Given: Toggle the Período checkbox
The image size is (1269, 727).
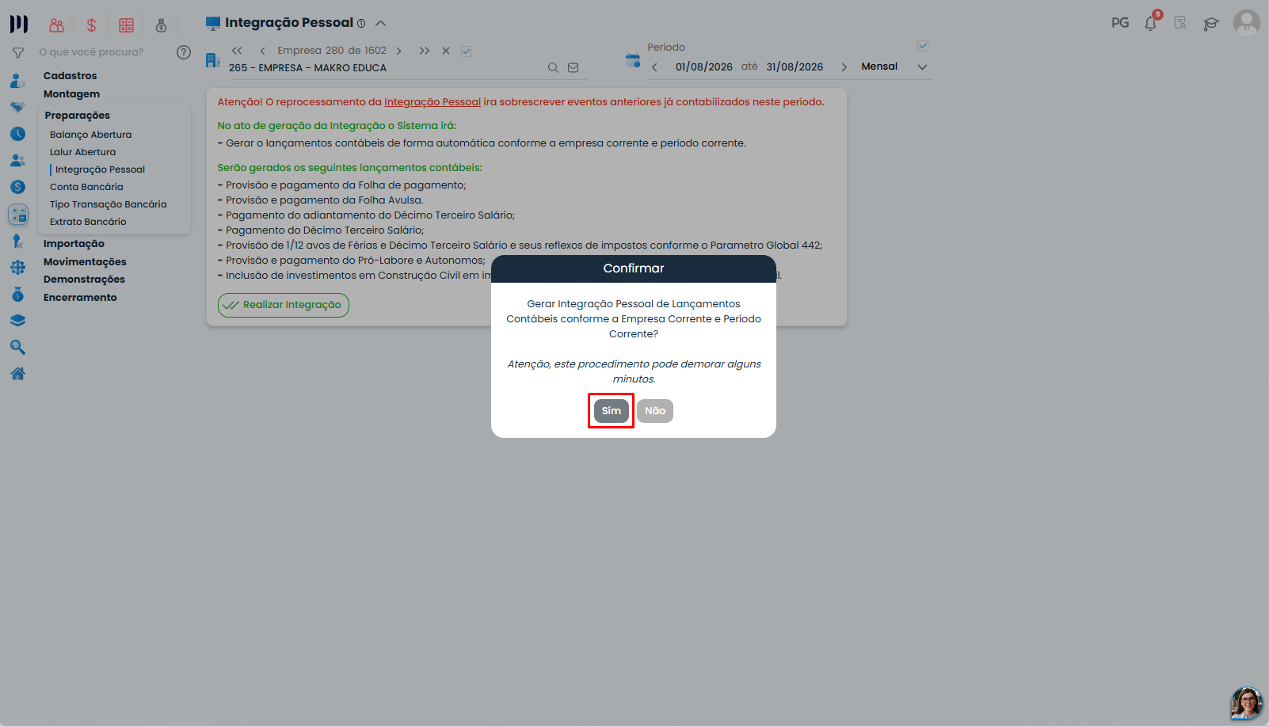Looking at the screenshot, I should pos(923,46).
